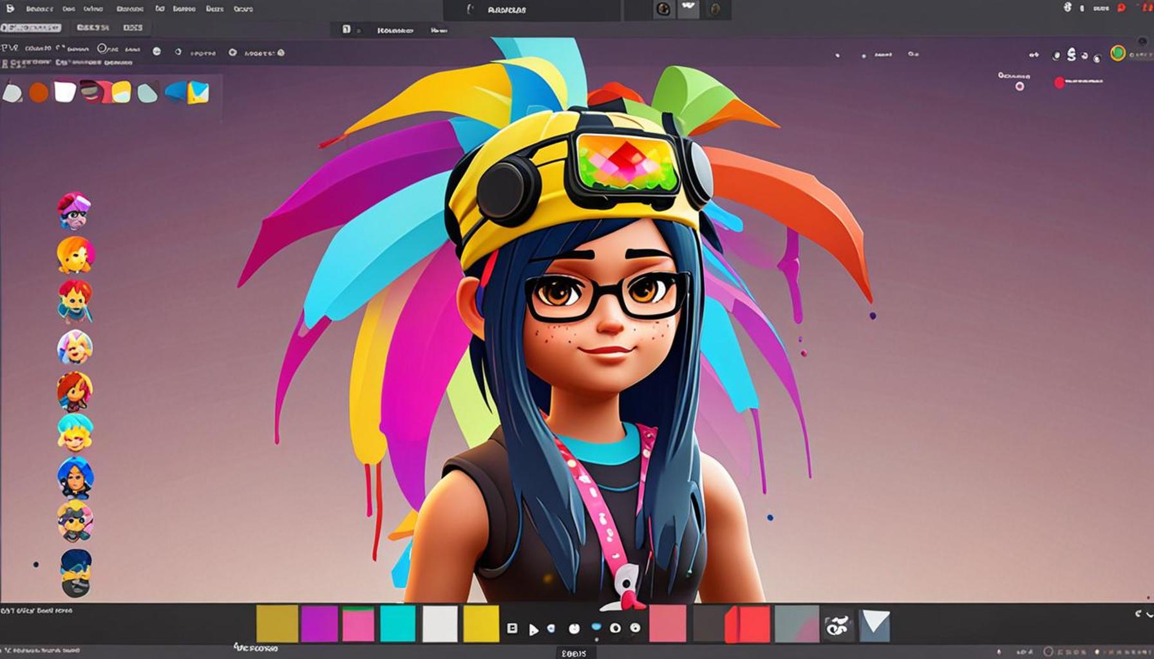Click the highlighted tab at the far left of the second row

click(31, 28)
